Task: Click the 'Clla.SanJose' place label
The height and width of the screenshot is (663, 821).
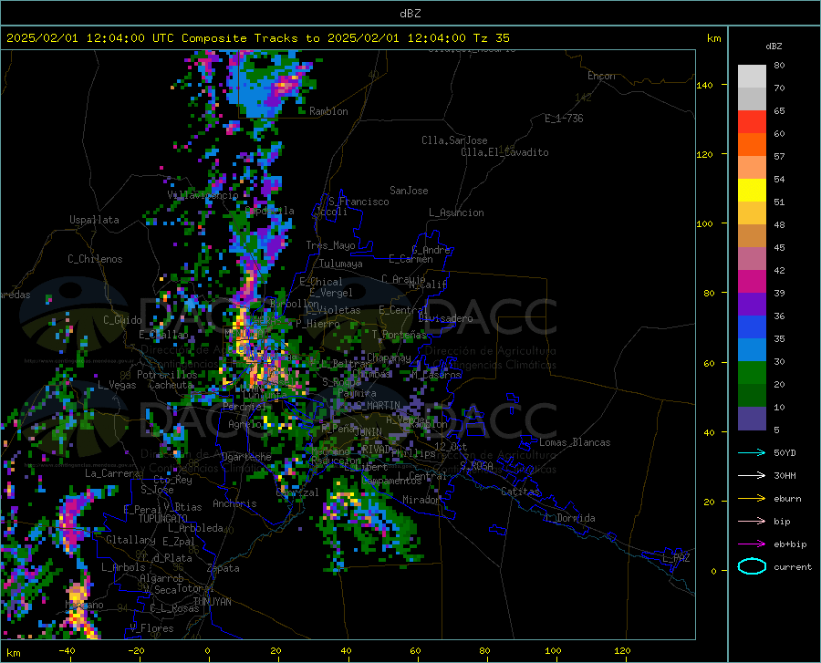Action: click(x=454, y=140)
